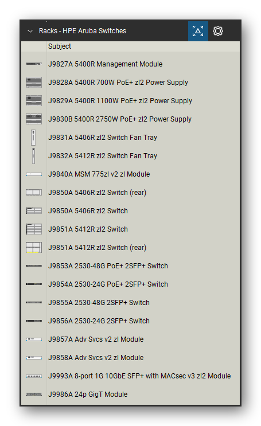Select J9850A 5406R zl2 Switch front thumbnail
Viewport: 261px width, 426px height.
[34, 211]
